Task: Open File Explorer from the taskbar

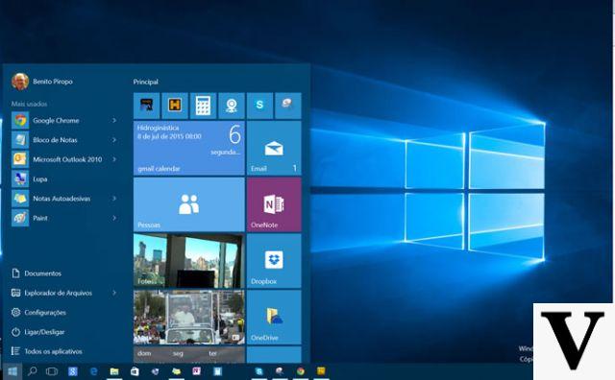Action: click(114, 371)
